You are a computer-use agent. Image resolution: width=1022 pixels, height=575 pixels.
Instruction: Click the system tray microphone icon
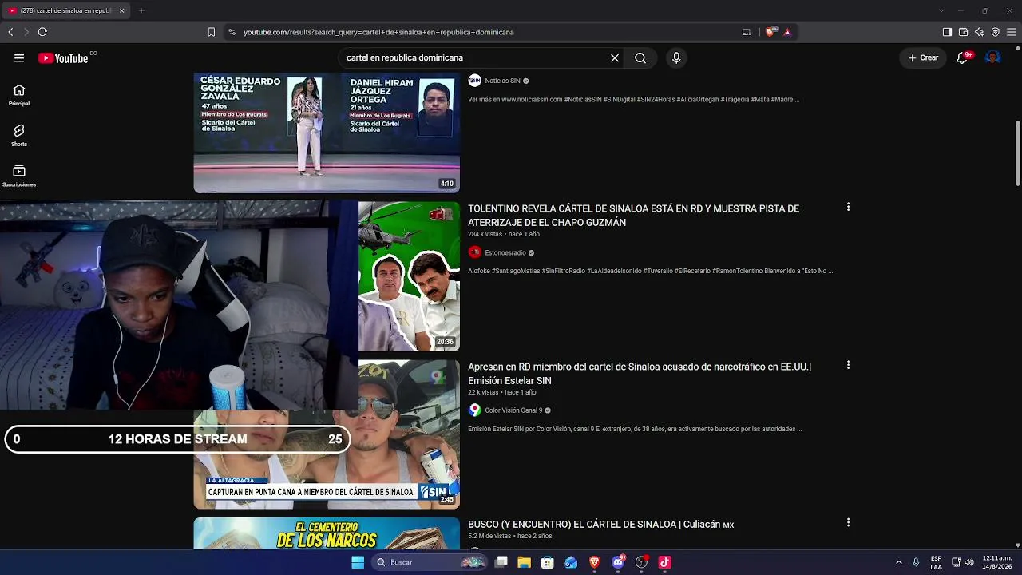click(x=916, y=562)
